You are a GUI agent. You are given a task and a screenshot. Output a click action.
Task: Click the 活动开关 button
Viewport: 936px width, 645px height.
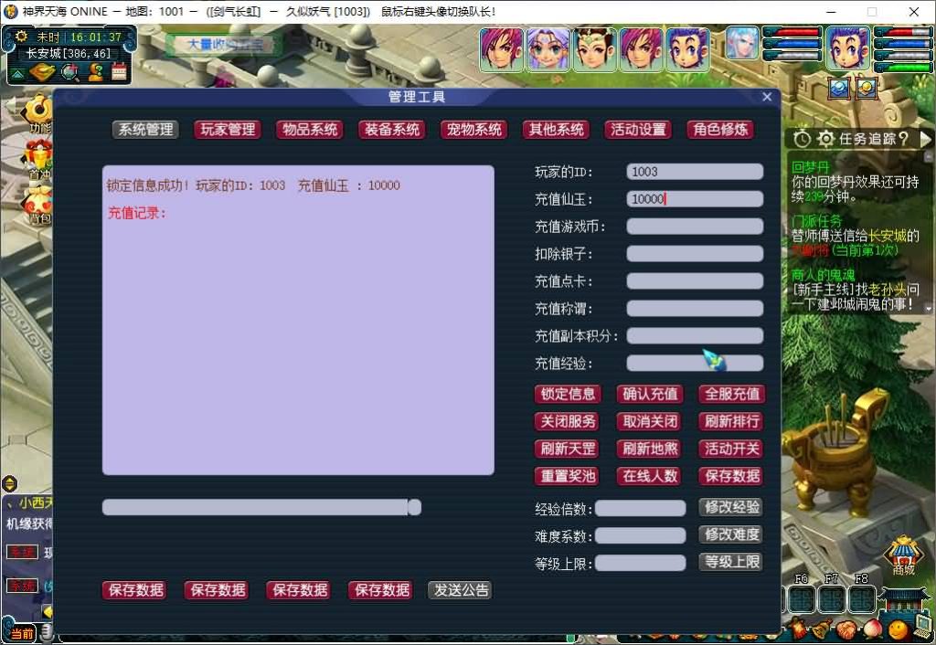point(732,449)
